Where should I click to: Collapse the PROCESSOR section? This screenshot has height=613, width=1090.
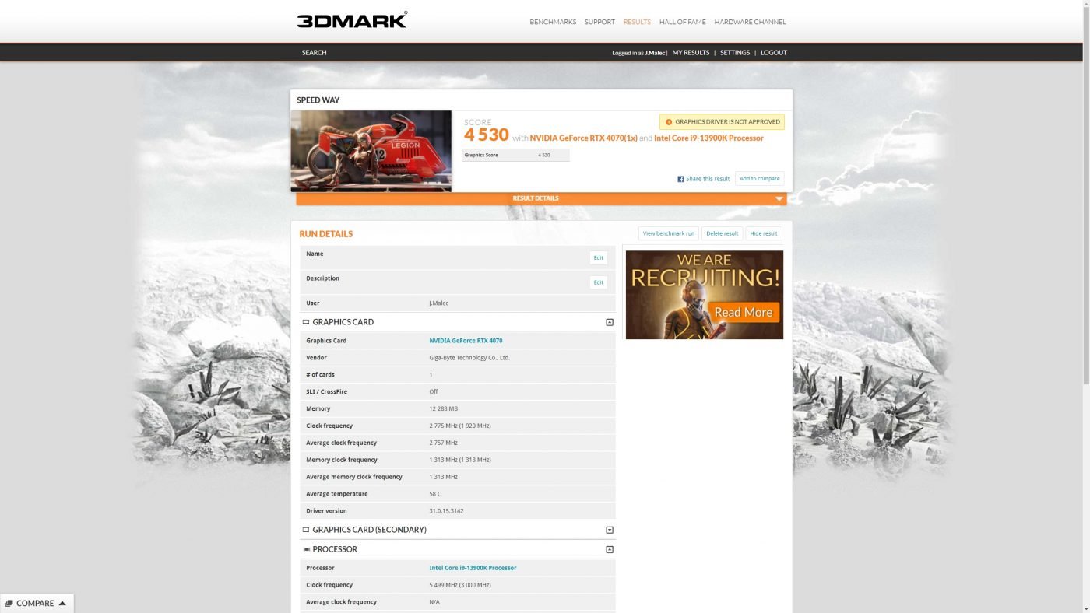click(x=610, y=549)
